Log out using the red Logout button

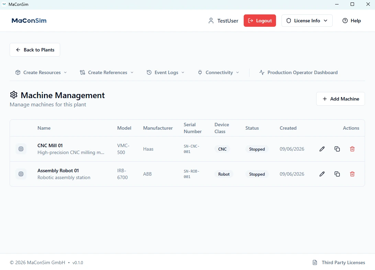tap(260, 21)
